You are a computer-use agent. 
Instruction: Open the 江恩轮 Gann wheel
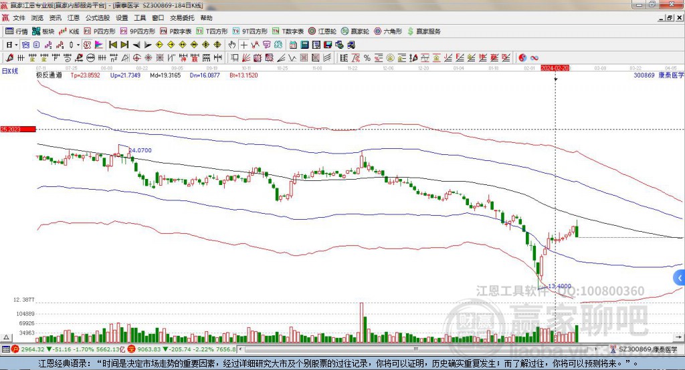click(x=322, y=31)
